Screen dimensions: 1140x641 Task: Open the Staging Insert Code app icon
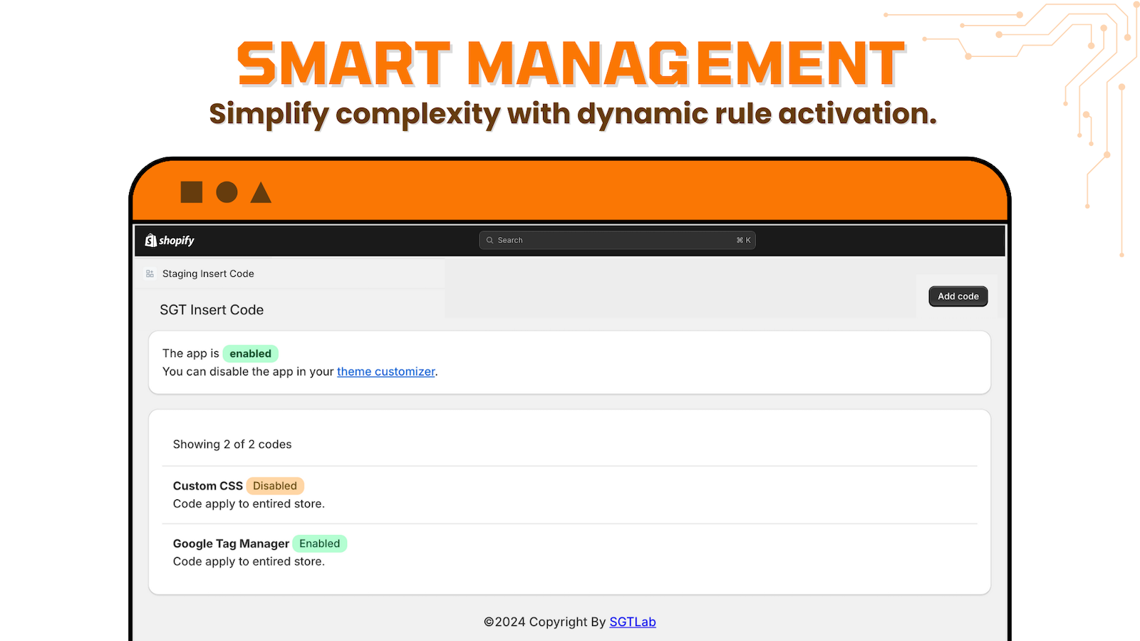(x=150, y=273)
